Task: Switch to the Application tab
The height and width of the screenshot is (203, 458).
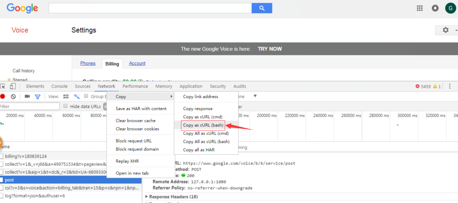Action: [x=191, y=86]
